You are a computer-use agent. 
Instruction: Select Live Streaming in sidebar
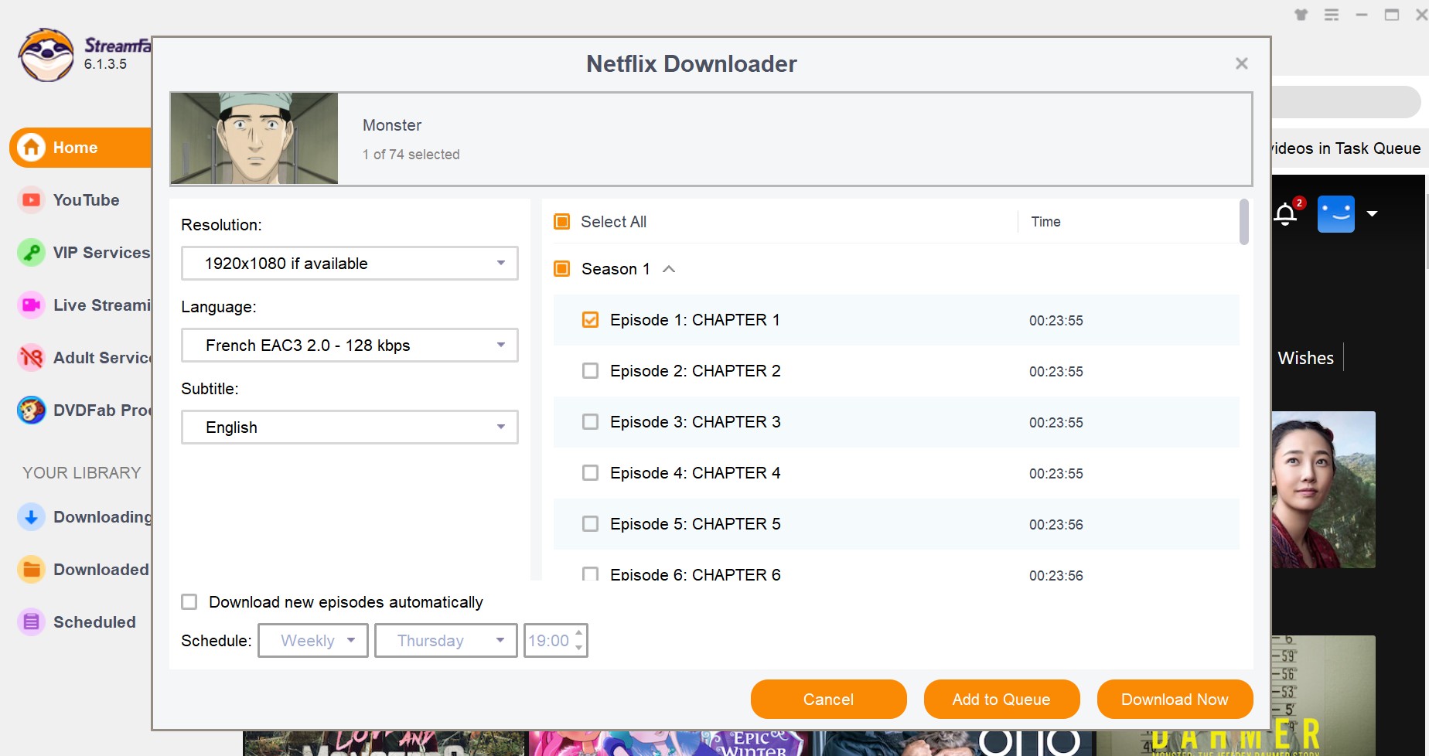(102, 305)
